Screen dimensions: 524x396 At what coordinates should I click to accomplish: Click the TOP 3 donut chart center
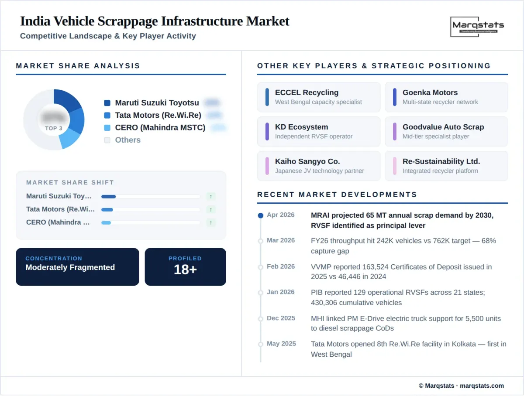click(x=54, y=120)
